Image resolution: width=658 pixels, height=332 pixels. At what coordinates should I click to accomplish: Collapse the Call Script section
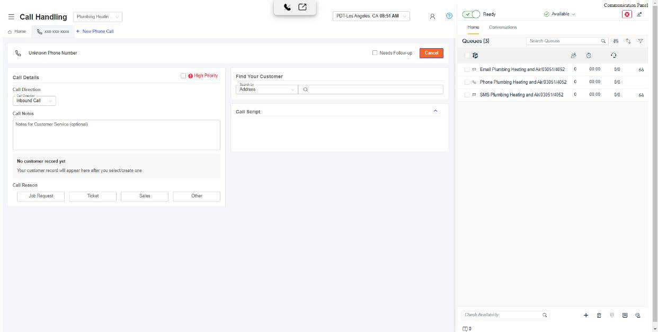click(435, 111)
